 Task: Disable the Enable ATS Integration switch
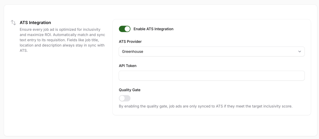coord(125,29)
